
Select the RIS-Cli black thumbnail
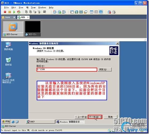33,29
